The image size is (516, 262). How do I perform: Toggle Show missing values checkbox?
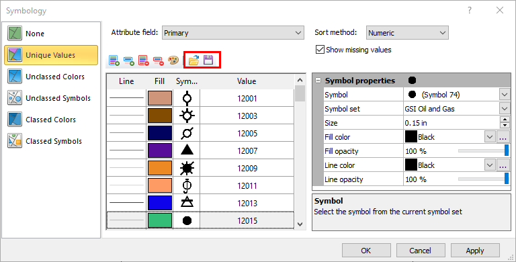[320, 50]
